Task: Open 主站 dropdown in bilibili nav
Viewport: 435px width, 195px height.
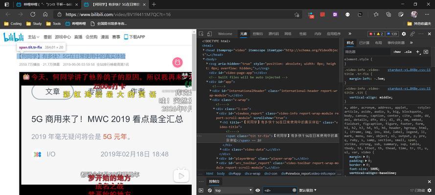Action: click(x=34, y=37)
